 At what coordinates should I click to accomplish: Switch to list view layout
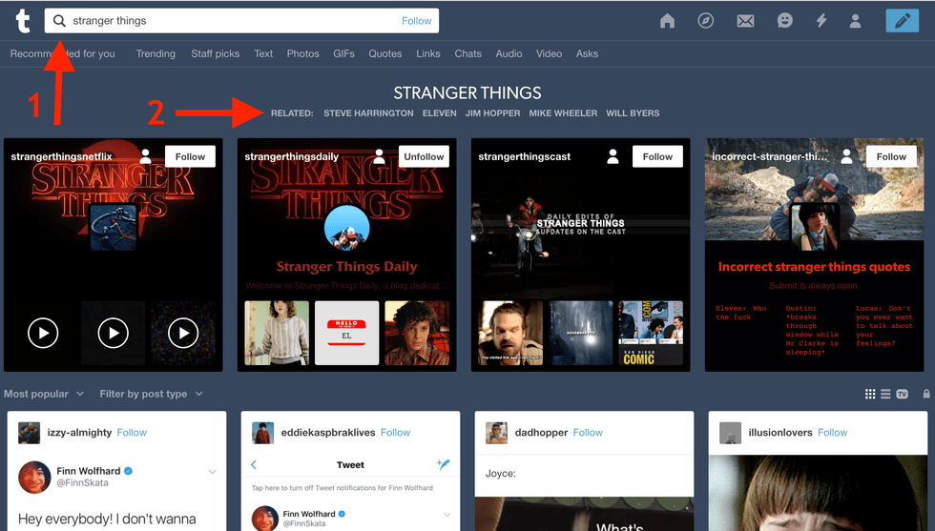pyautogui.click(x=885, y=394)
